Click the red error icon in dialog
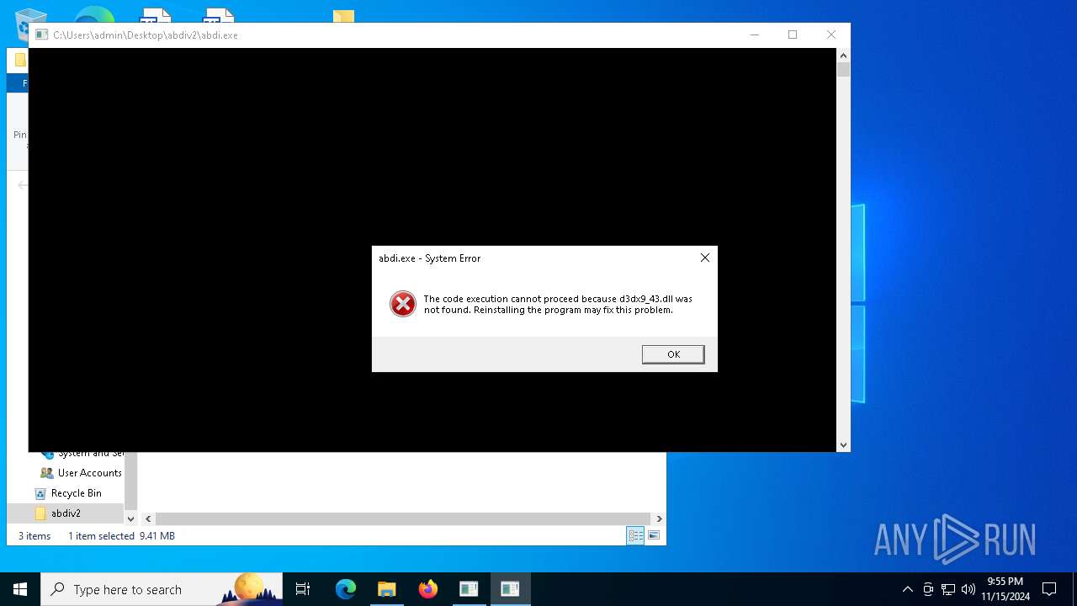This screenshot has width=1077, height=606. click(403, 304)
